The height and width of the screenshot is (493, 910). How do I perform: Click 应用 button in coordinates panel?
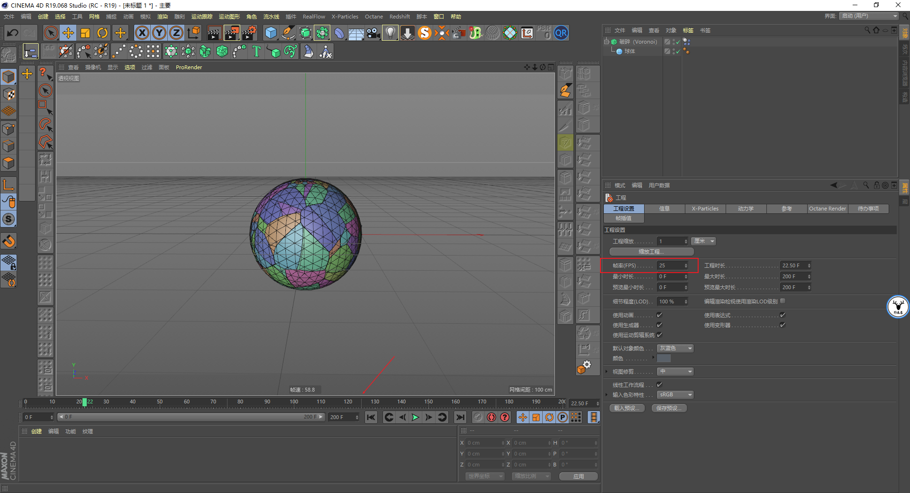click(578, 476)
